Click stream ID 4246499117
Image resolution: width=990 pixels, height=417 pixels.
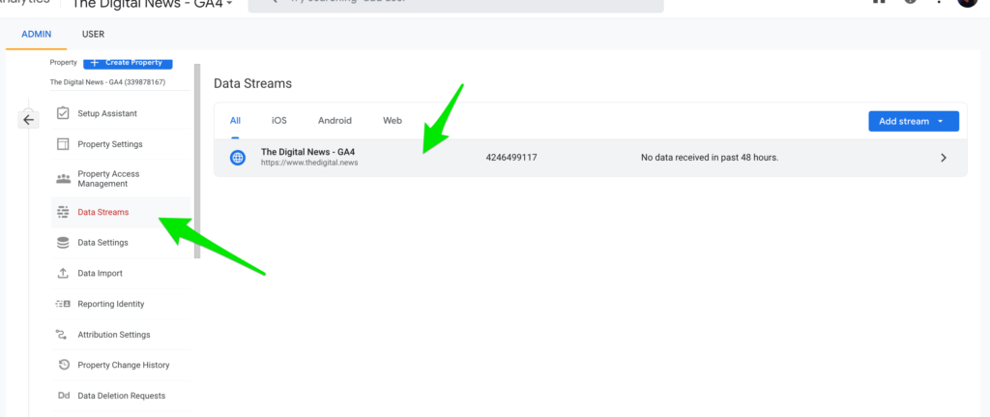[x=511, y=158]
